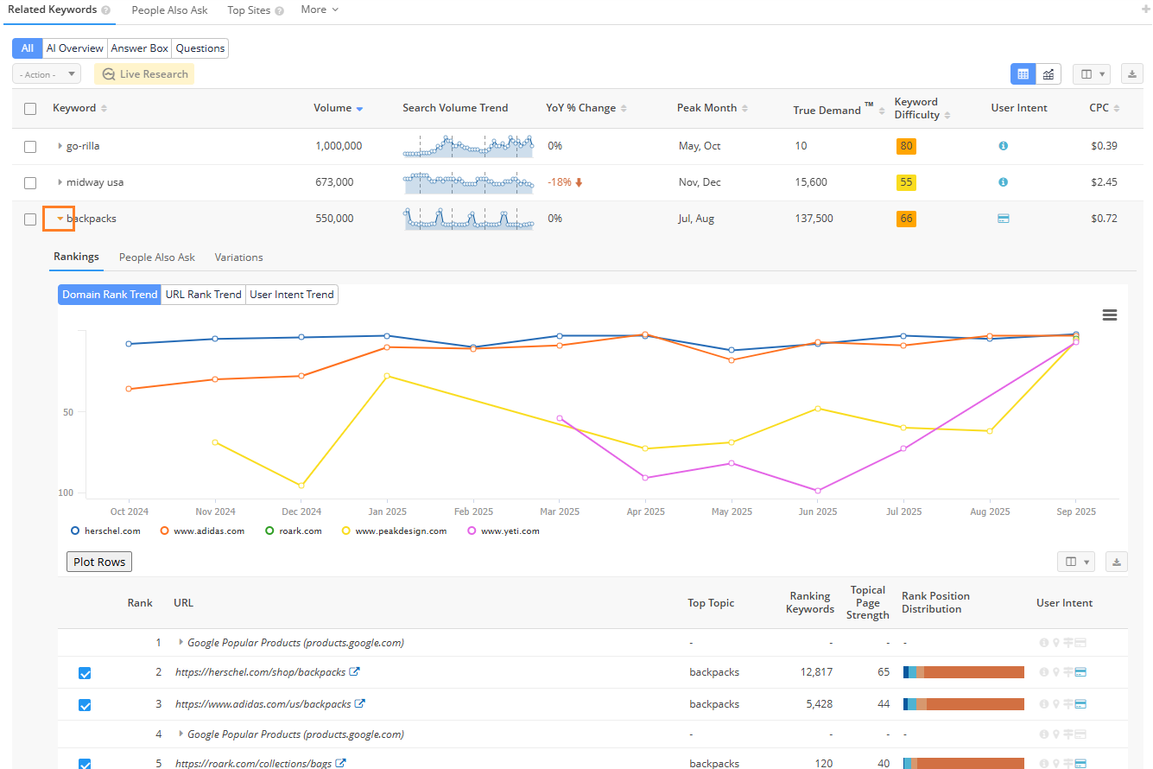Image resolution: width=1153 pixels, height=769 pixels.
Task: Open the Variations sub-tab
Action: click(238, 257)
